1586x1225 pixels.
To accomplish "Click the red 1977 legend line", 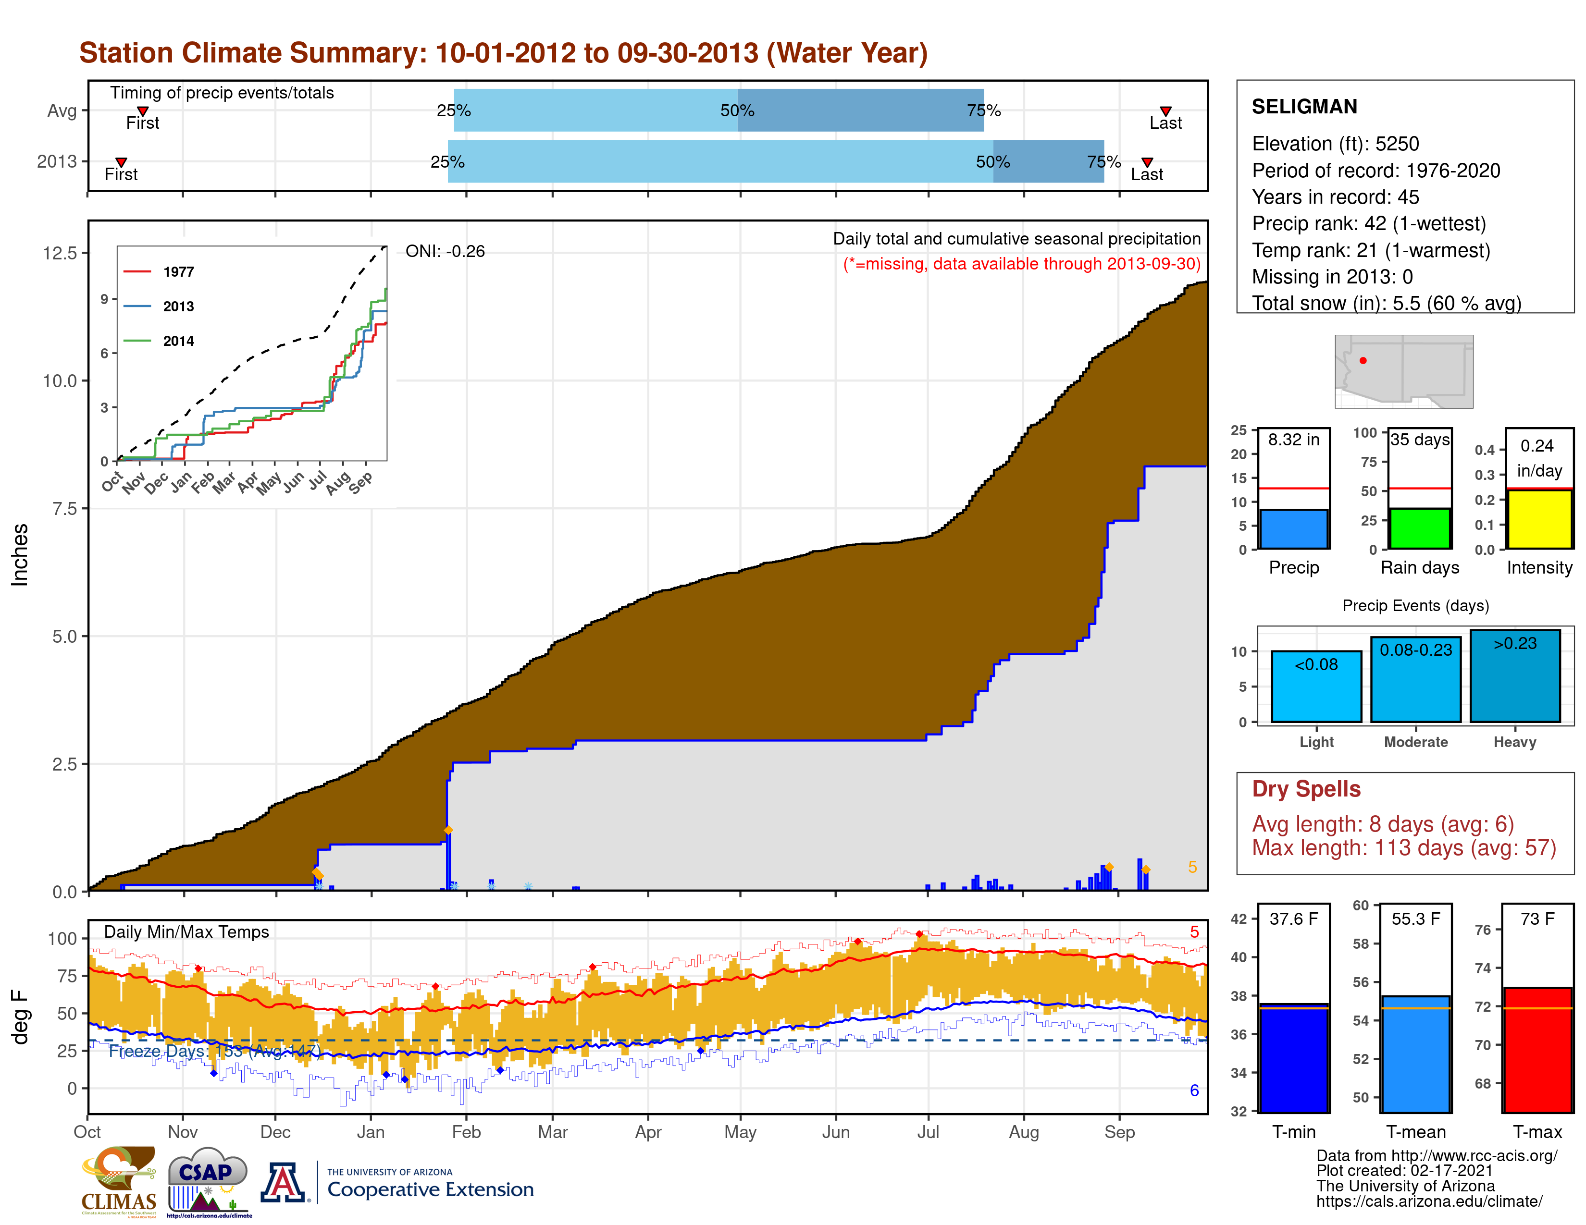I will (137, 272).
